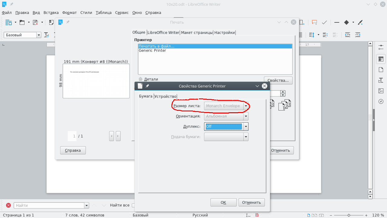Switch to the Устройство tab
This screenshot has width=387, height=218.
click(165, 96)
